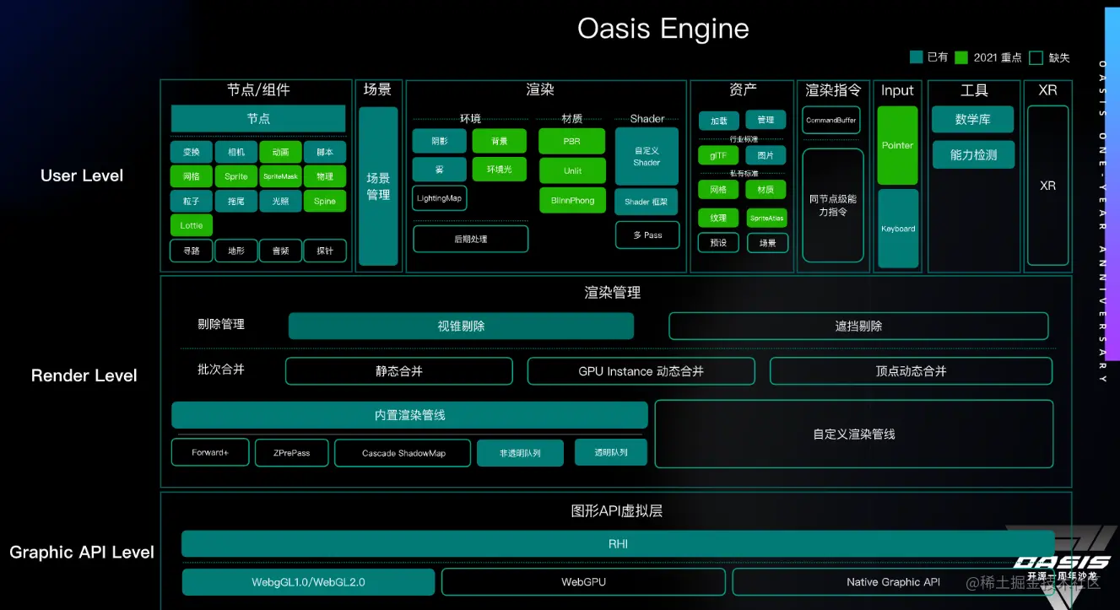Select the outlined 多 Pass box
1120x610 pixels.
point(647,235)
